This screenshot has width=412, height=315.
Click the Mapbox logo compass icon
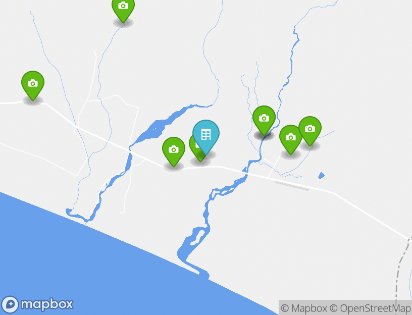pos(10,304)
